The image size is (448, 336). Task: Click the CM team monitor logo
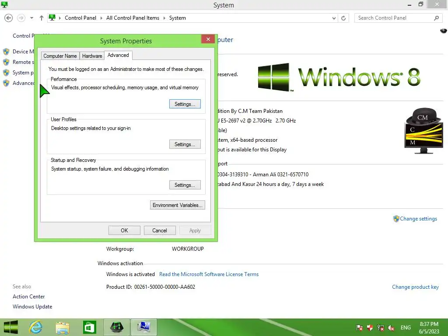[424, 131]
